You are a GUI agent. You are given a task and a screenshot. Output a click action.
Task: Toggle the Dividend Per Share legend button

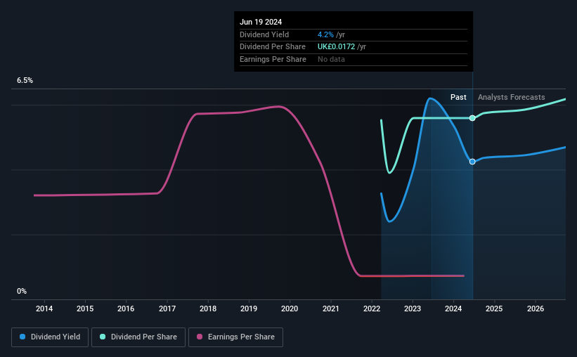(138, 337)
